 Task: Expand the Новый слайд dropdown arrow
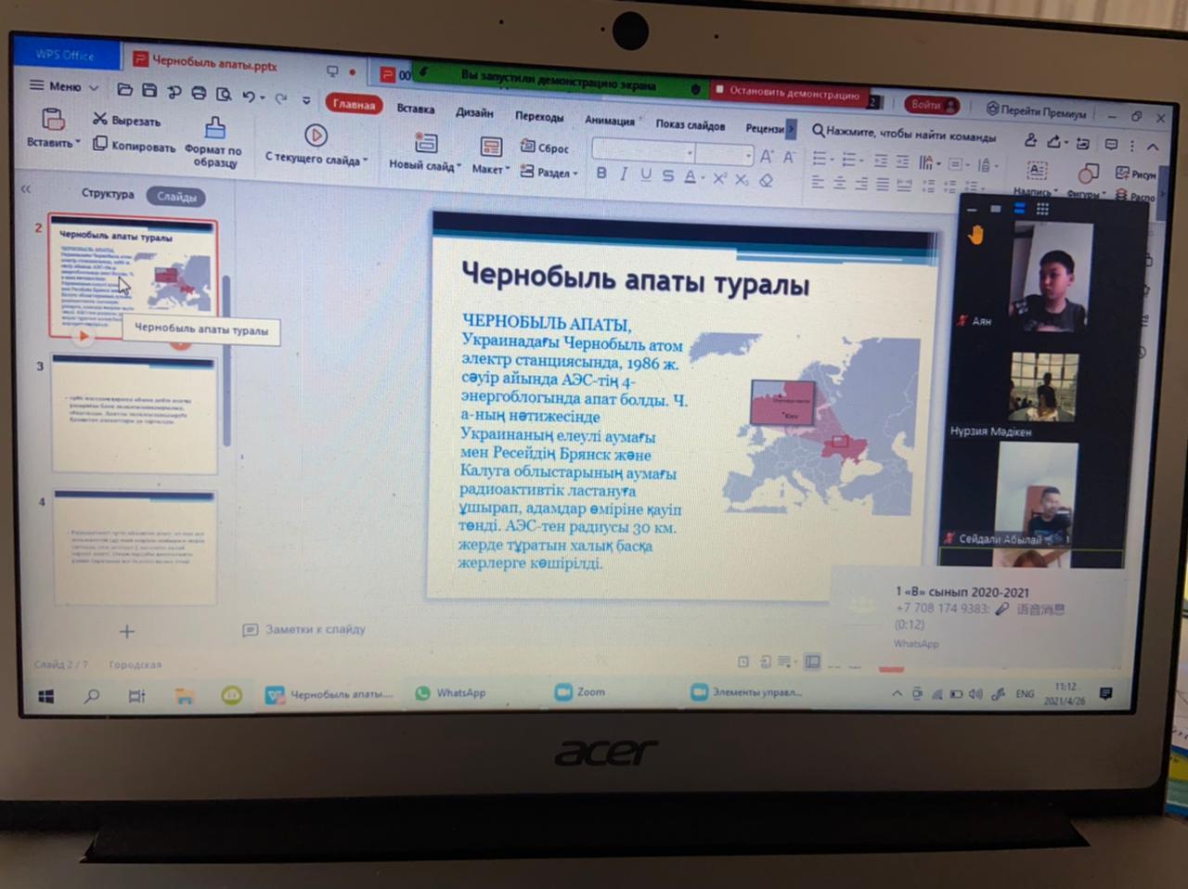coord(458,166)
